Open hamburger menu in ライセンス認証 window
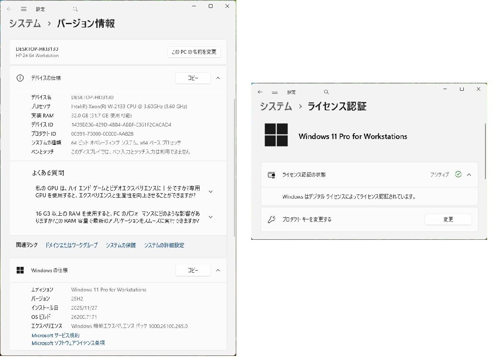The width and height of the screenshot is (500, 358). click(x=275, y=92)
